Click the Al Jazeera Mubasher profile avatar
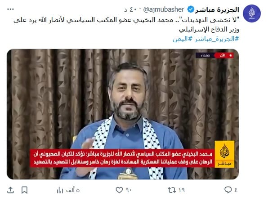The height and width of the screenshot is (197, 268). pyautogui.click(x=252, y=13)
